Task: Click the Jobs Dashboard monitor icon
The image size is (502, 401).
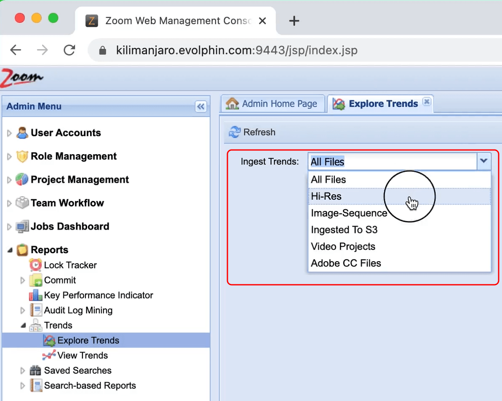Action: [22, 227]
